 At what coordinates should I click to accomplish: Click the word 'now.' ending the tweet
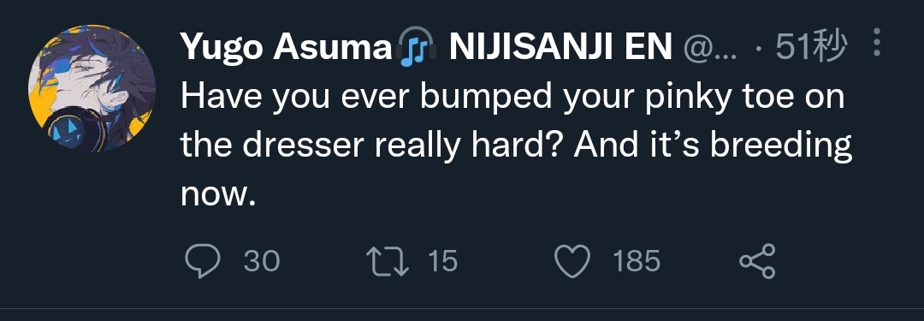219,193
